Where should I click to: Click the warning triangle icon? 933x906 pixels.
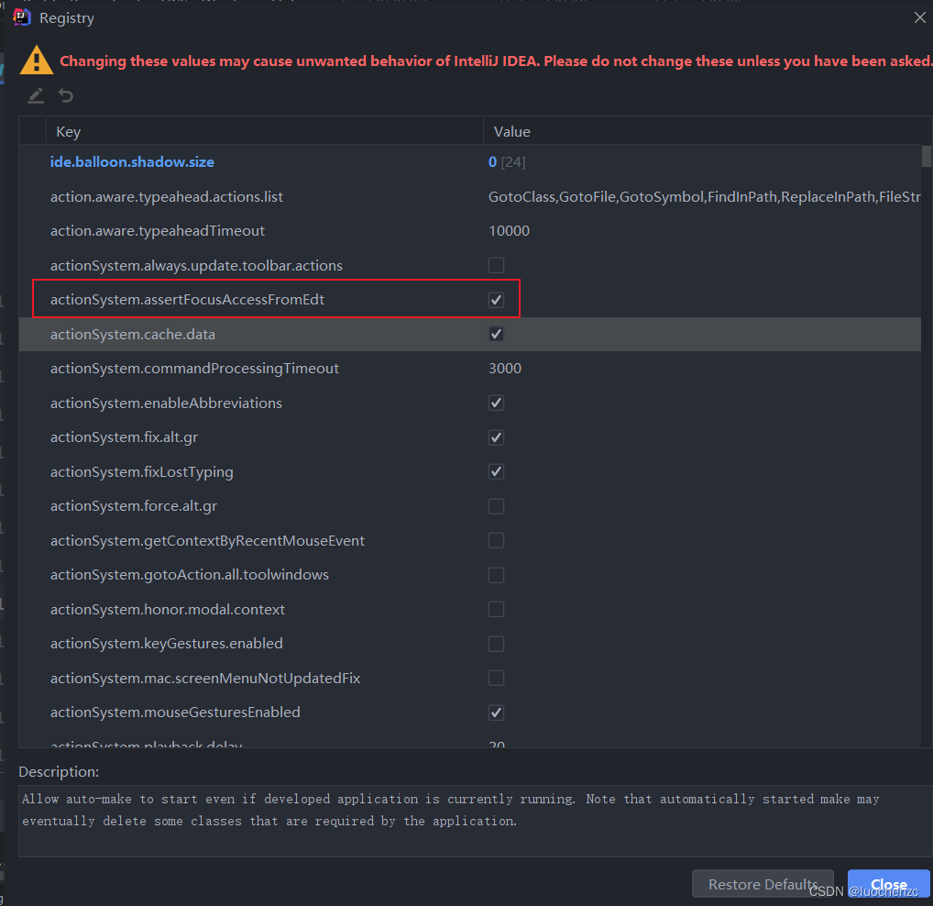pyautogui.click(x=37, y=60)
